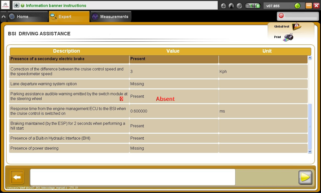Increase level with the green plus button

coord(258,6)
